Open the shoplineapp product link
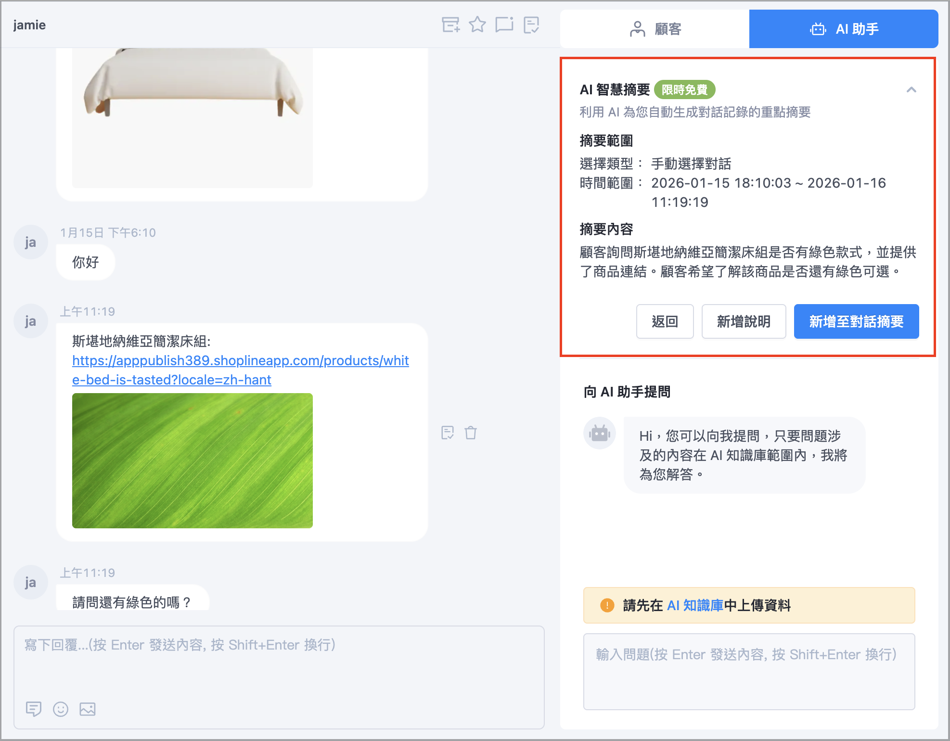 tap(240, 370)
